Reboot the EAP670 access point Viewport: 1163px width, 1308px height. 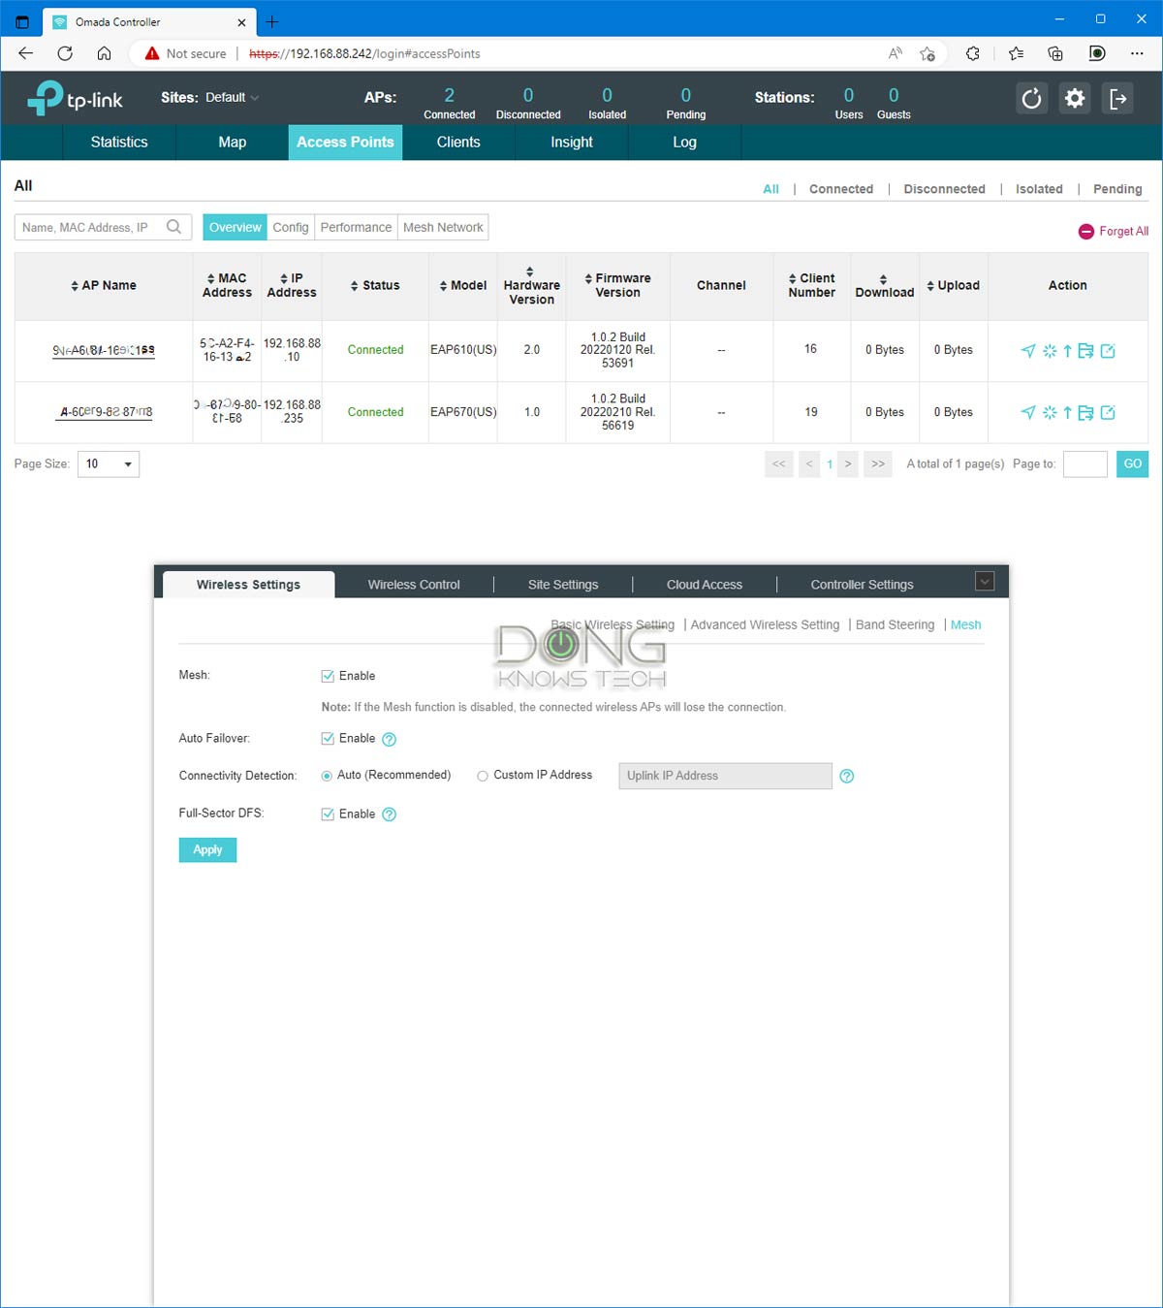[1050, 413]
